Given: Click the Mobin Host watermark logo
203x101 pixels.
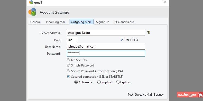Looking at the screenshot, I should 190,95.
